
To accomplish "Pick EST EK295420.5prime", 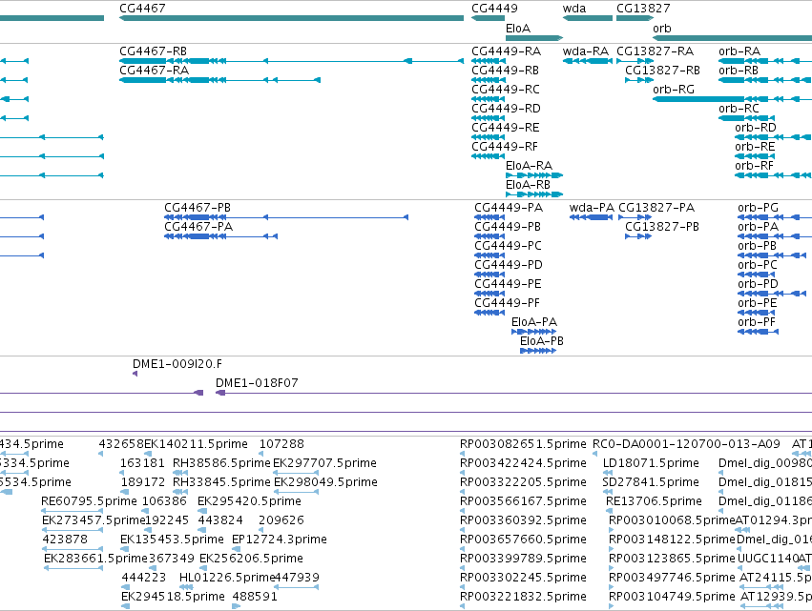I will point(202,511).
